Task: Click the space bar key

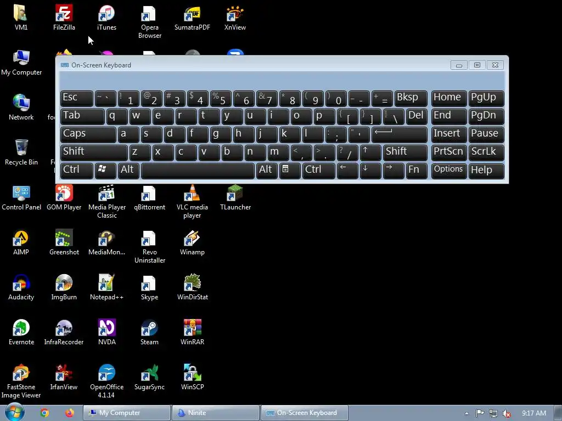Action: 198,170
